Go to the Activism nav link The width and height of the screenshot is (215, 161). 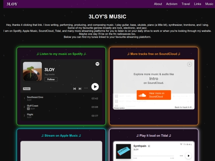pyautogui.click(x=172, y=4)
